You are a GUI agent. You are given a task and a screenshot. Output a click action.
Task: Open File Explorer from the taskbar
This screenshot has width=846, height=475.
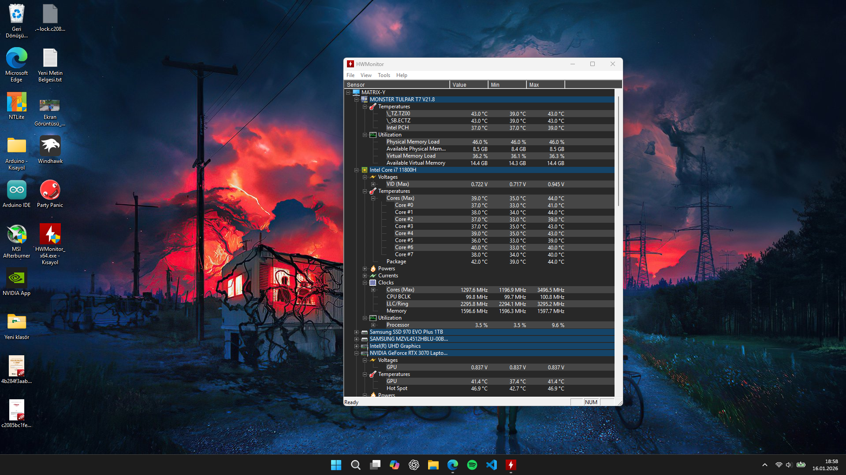pos(433,465)
